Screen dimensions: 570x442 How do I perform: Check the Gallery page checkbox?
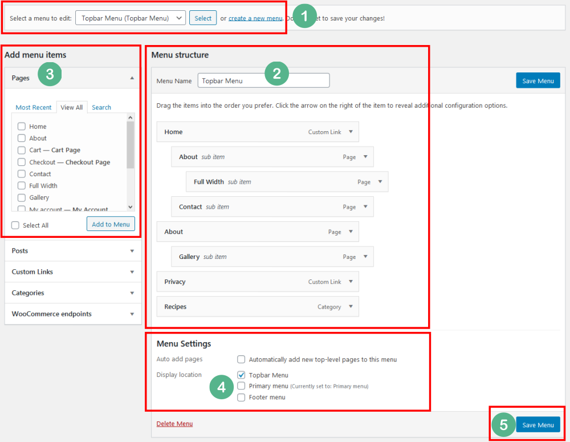click(x=22, y=197)
